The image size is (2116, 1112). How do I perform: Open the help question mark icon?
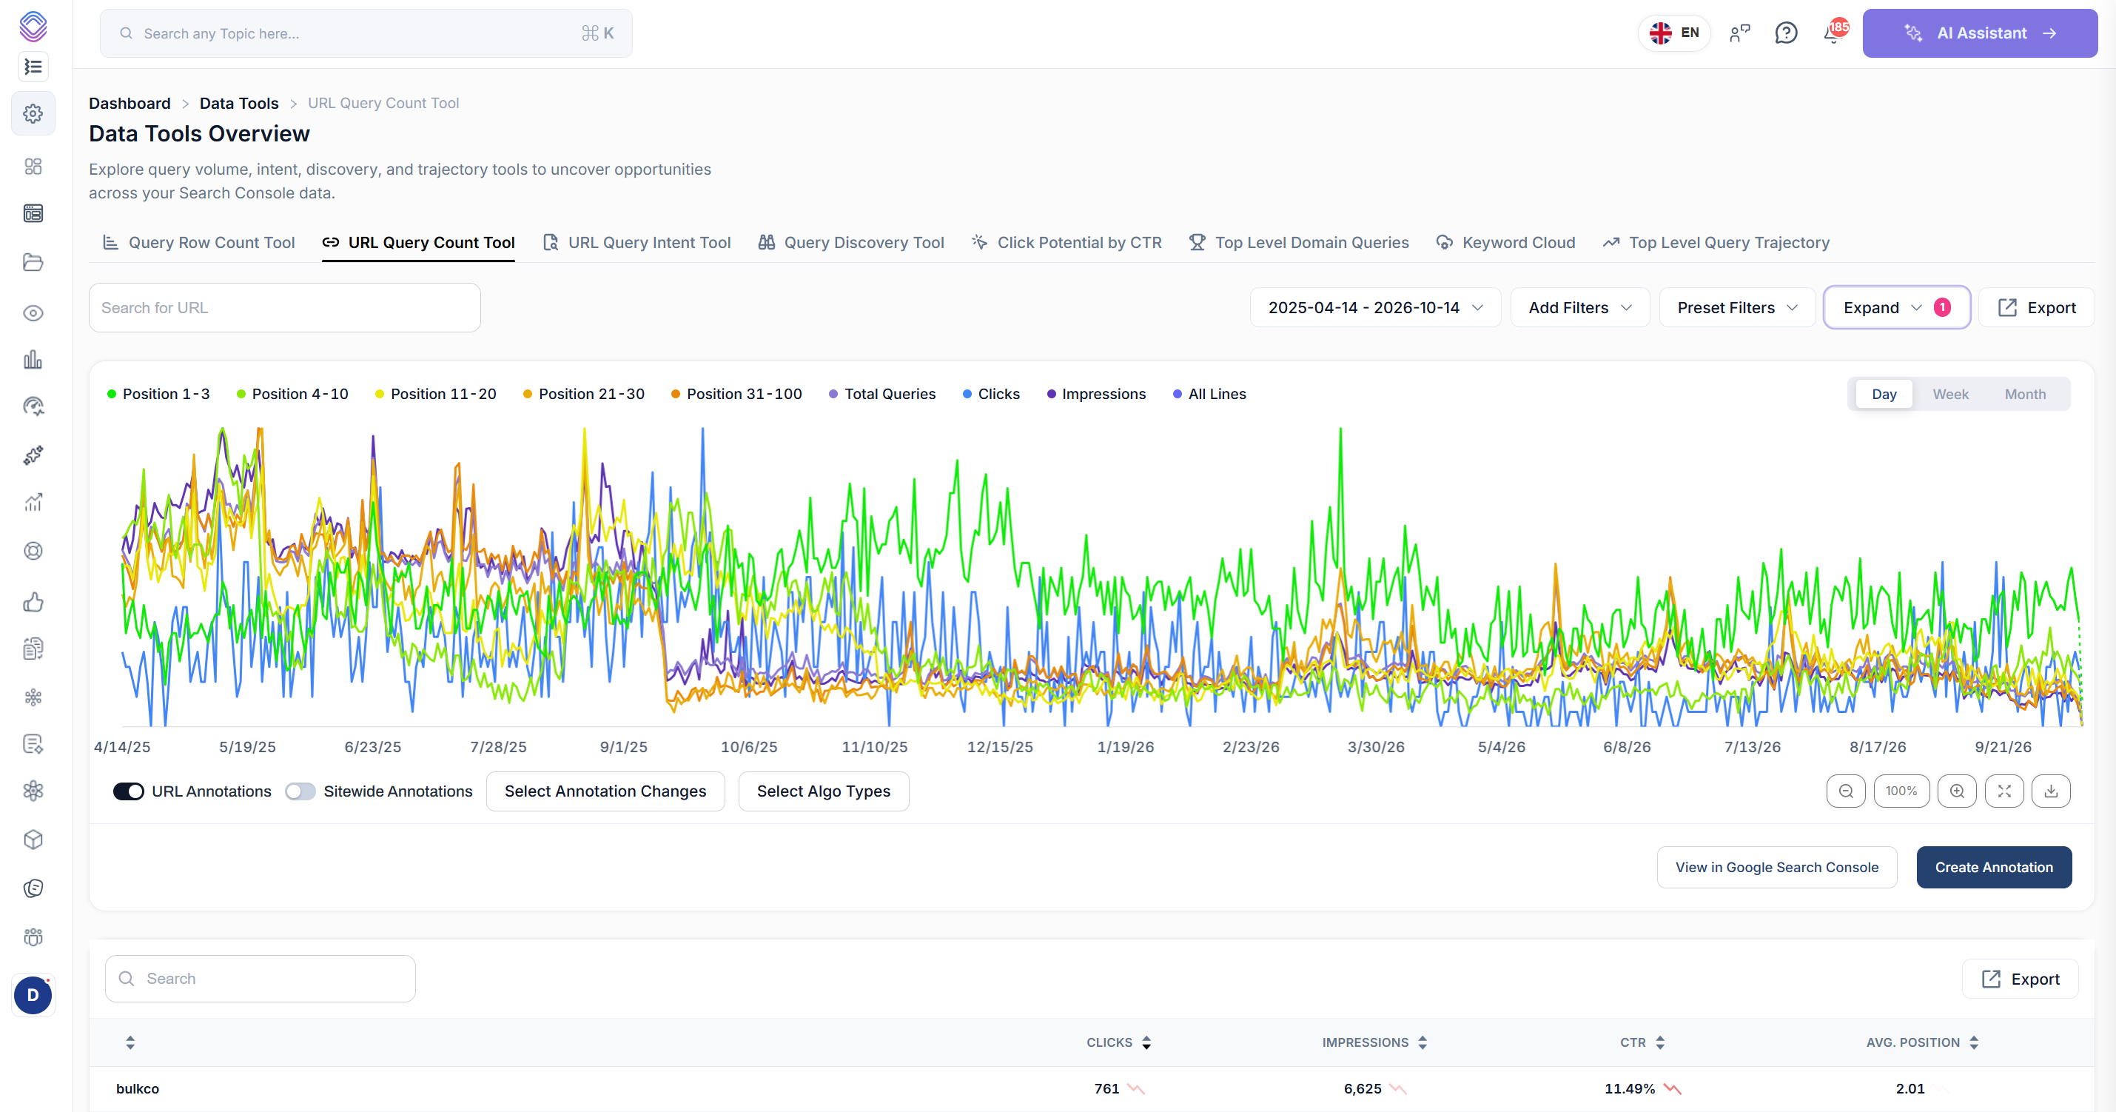pos(1786,33)
